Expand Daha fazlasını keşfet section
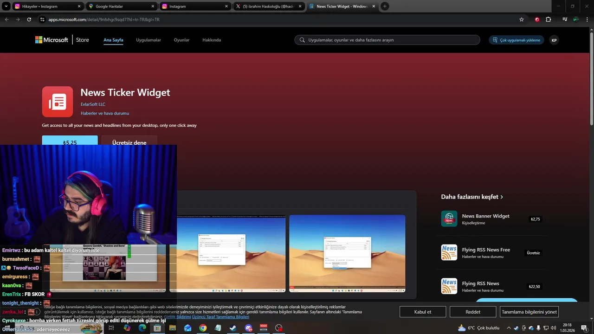Viewport: 594px width, 334px height. [472, 197]
